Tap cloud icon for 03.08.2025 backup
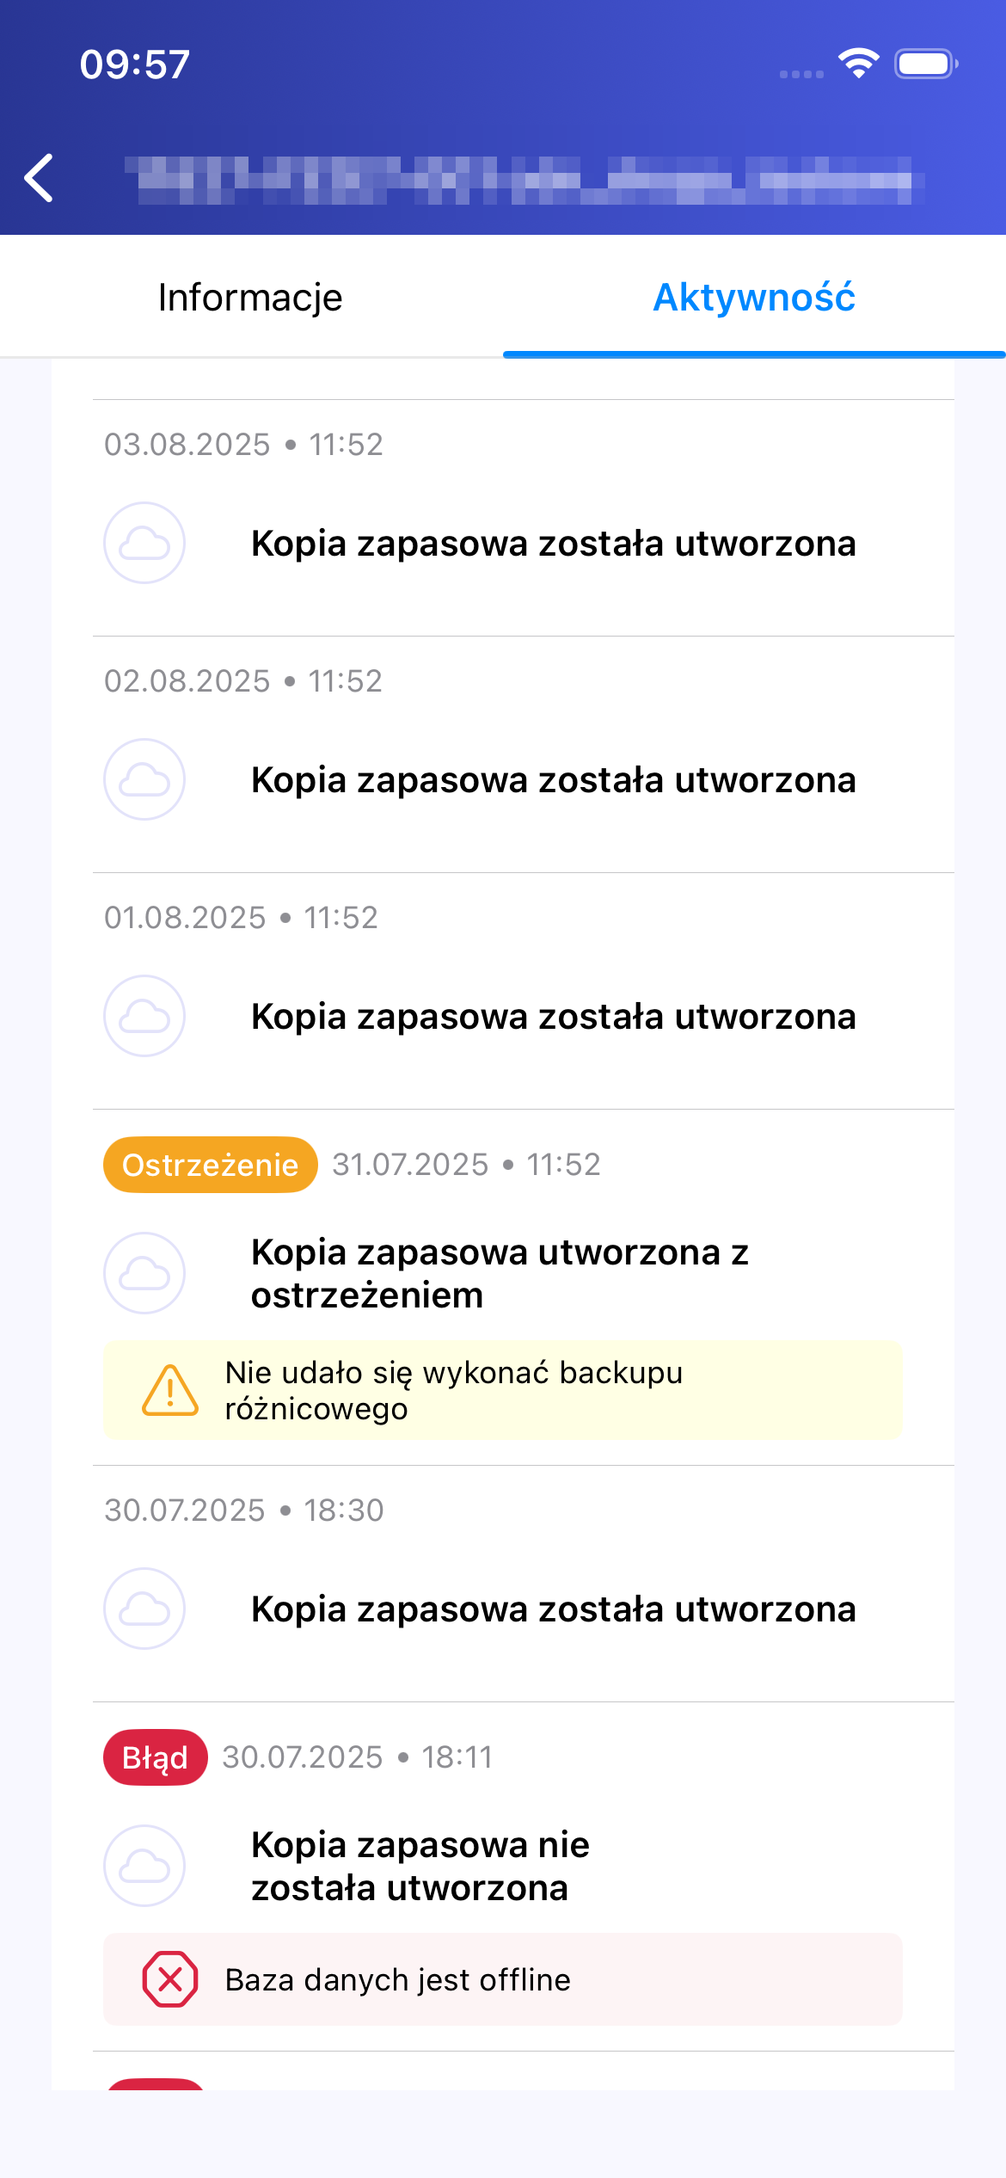The height and width of the screenshot is (2178, 1006). coord(144,543)
